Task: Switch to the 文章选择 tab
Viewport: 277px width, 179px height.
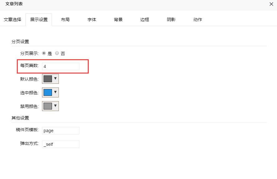Action: tap(12, 20)
